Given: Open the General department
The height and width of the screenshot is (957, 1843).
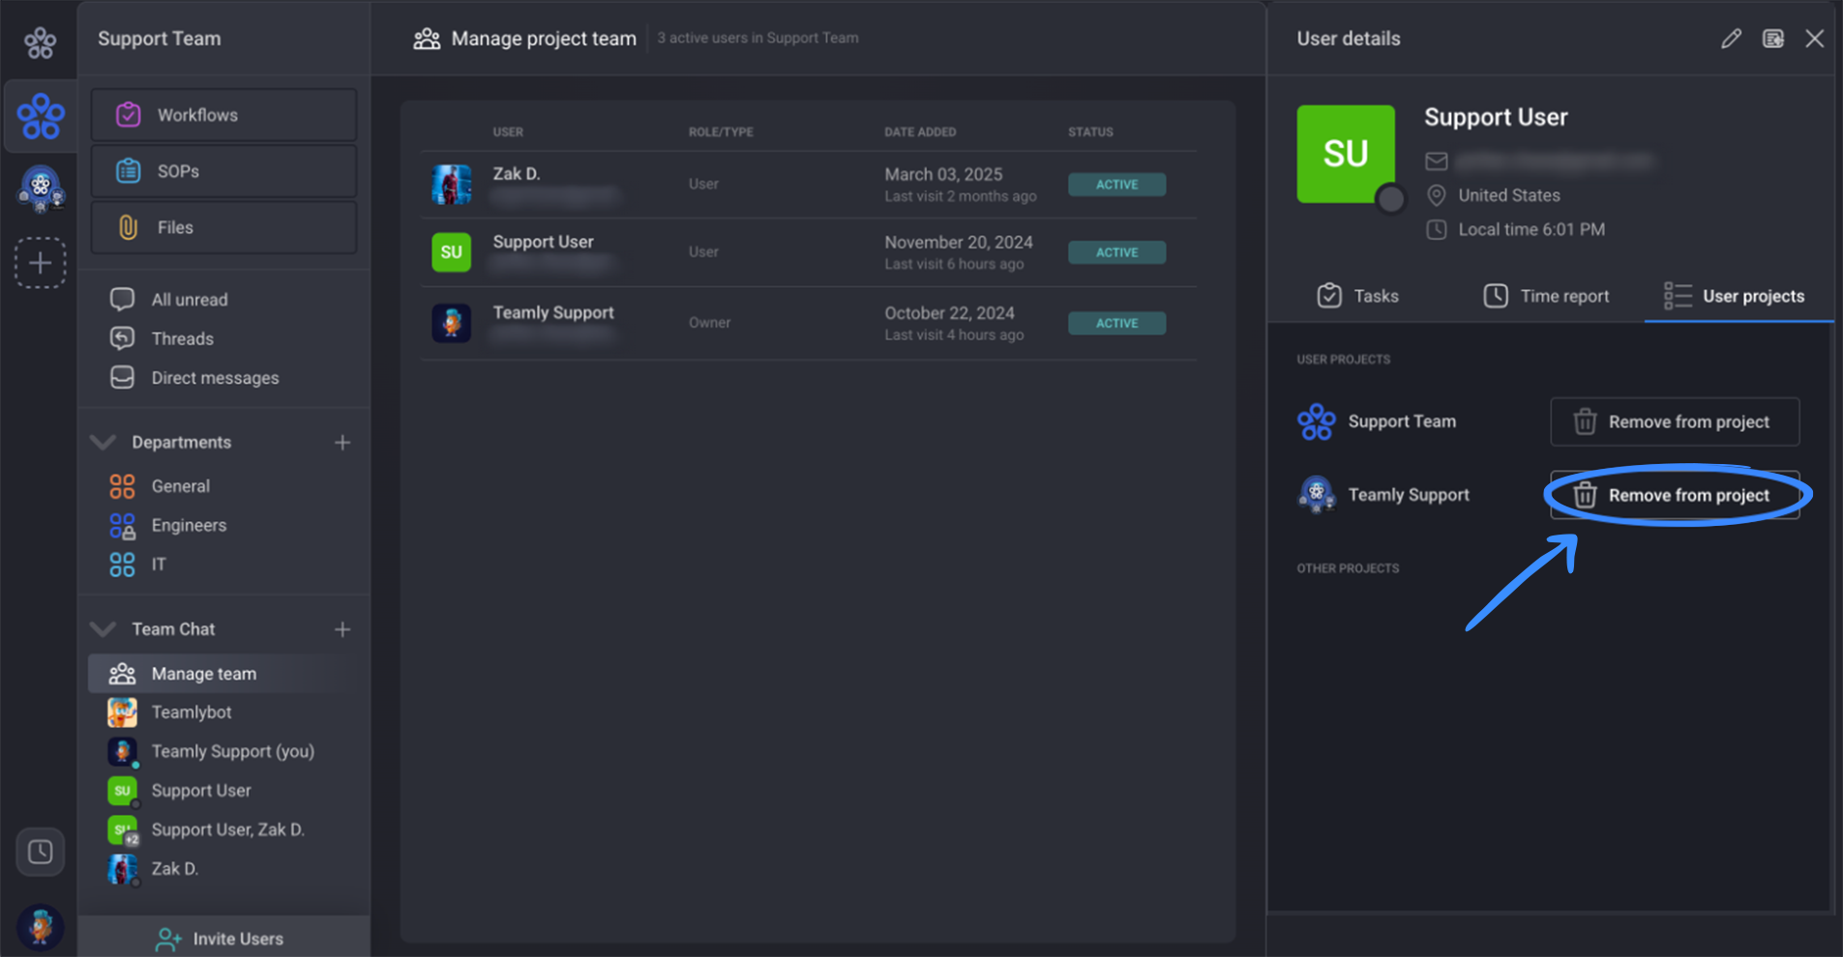Looking at the screenshot, I should point(180,486).
